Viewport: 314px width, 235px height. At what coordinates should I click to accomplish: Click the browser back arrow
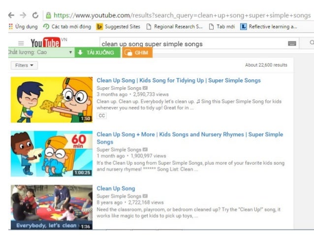coord(11,15)
